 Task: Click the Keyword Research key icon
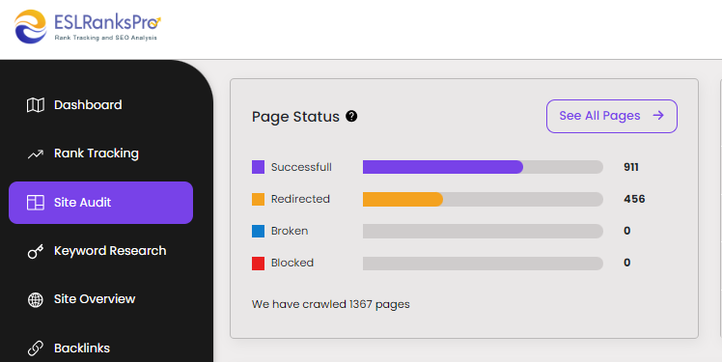36,251
